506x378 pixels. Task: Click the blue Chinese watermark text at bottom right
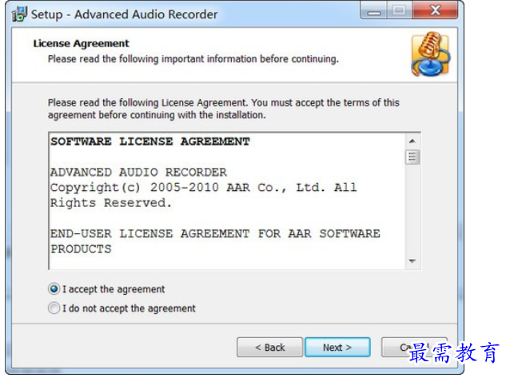(x=454, y=353)
